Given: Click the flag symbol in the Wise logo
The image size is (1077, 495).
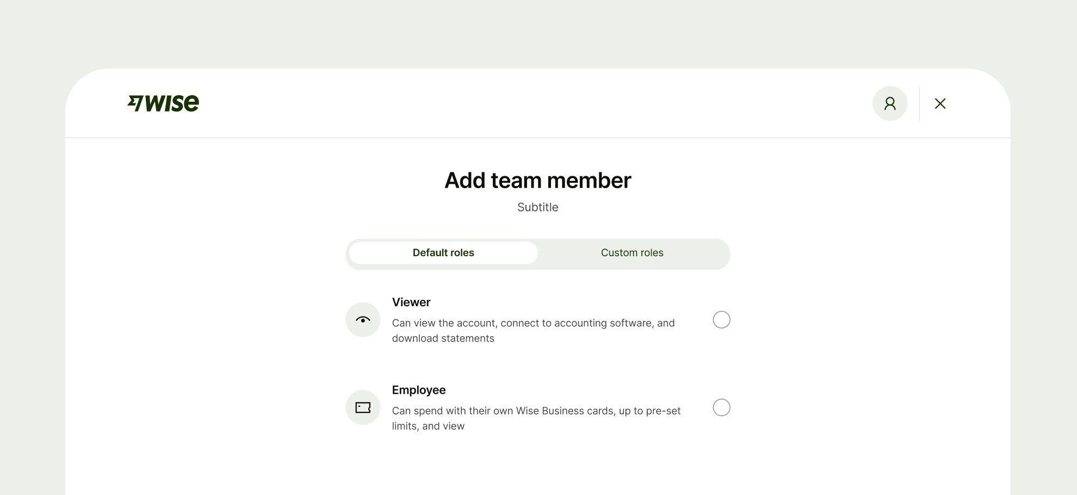Looking at the screenshot, I should coord(135,103).
